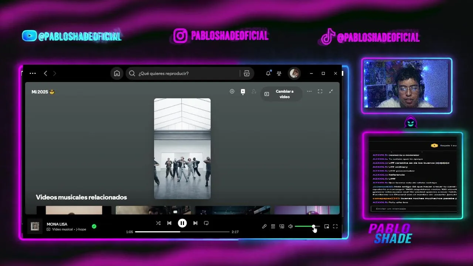Open more options in Now Playing view

pyautogui.click(x=309, y=91)
